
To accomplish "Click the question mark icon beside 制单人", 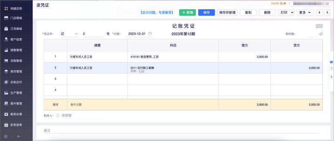I will point(58,115).
